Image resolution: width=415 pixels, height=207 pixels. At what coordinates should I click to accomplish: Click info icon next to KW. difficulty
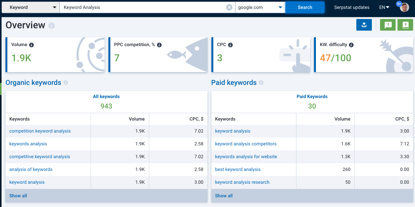pos(351,45)
